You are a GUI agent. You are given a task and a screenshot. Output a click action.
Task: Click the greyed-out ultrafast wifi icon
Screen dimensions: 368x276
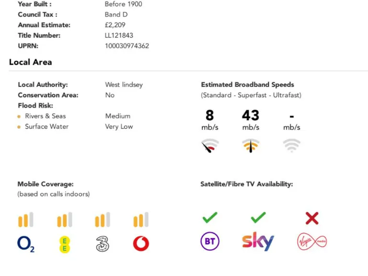(x=291, y=145)
